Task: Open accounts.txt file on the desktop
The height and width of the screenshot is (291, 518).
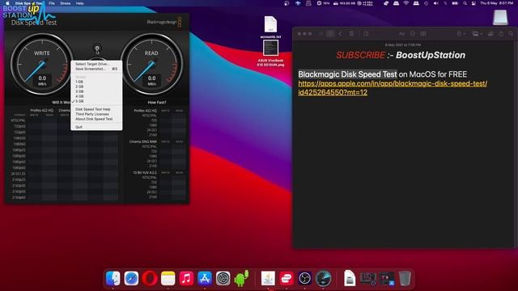Action: pyautogui.click(x=270, y=27)
